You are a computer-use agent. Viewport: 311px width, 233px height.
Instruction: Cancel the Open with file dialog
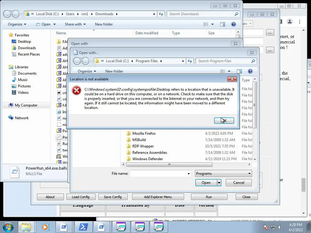pos(239,182)
